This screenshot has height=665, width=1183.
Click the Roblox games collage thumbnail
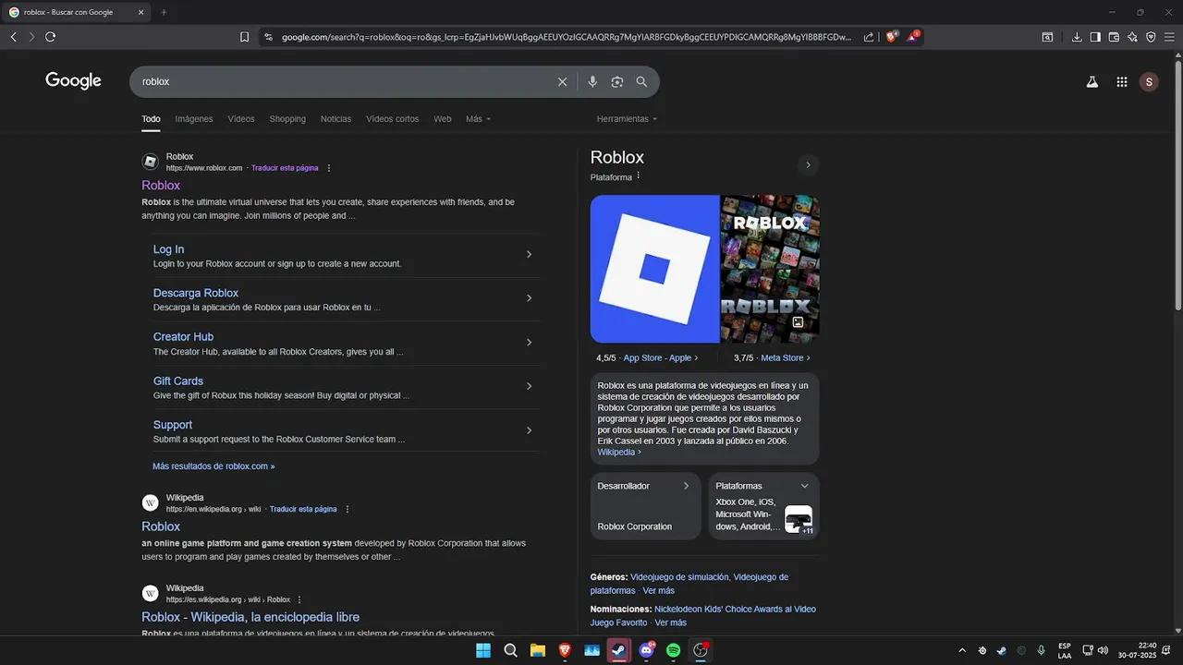pyautogui.click(x=770, y=269)
